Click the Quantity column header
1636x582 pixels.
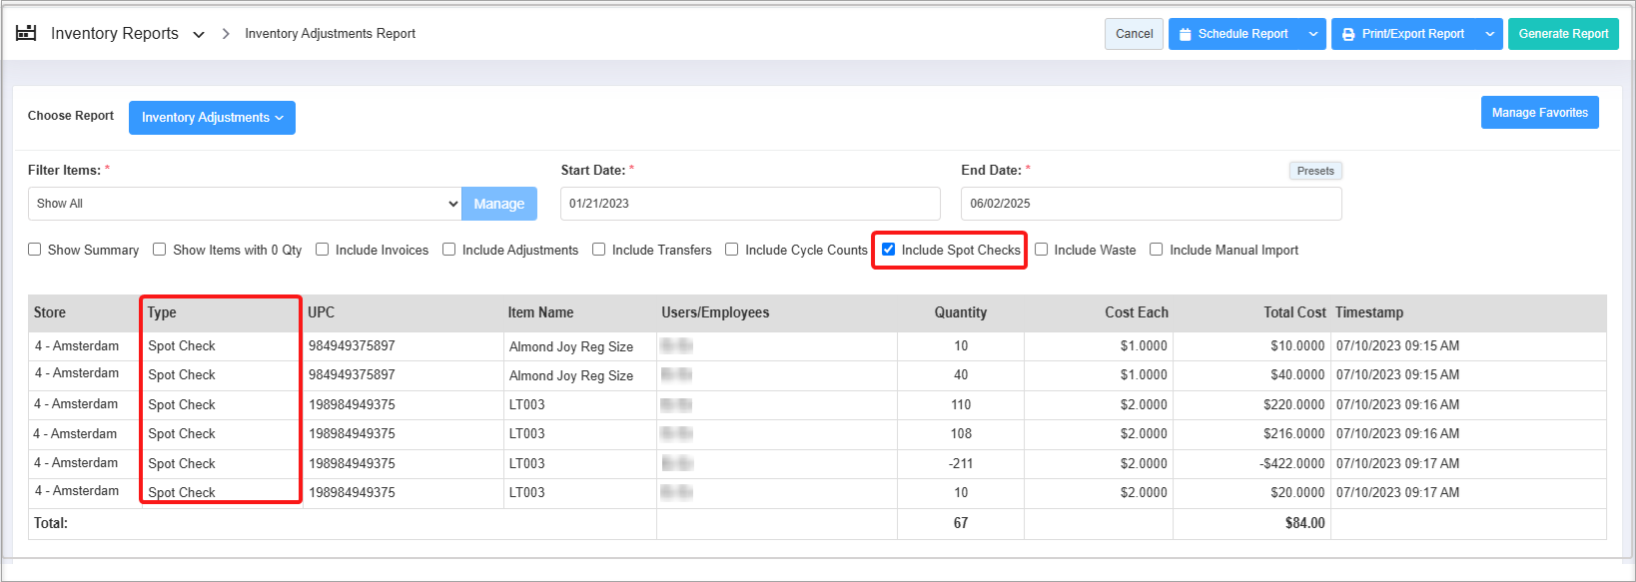pos(960,312)
